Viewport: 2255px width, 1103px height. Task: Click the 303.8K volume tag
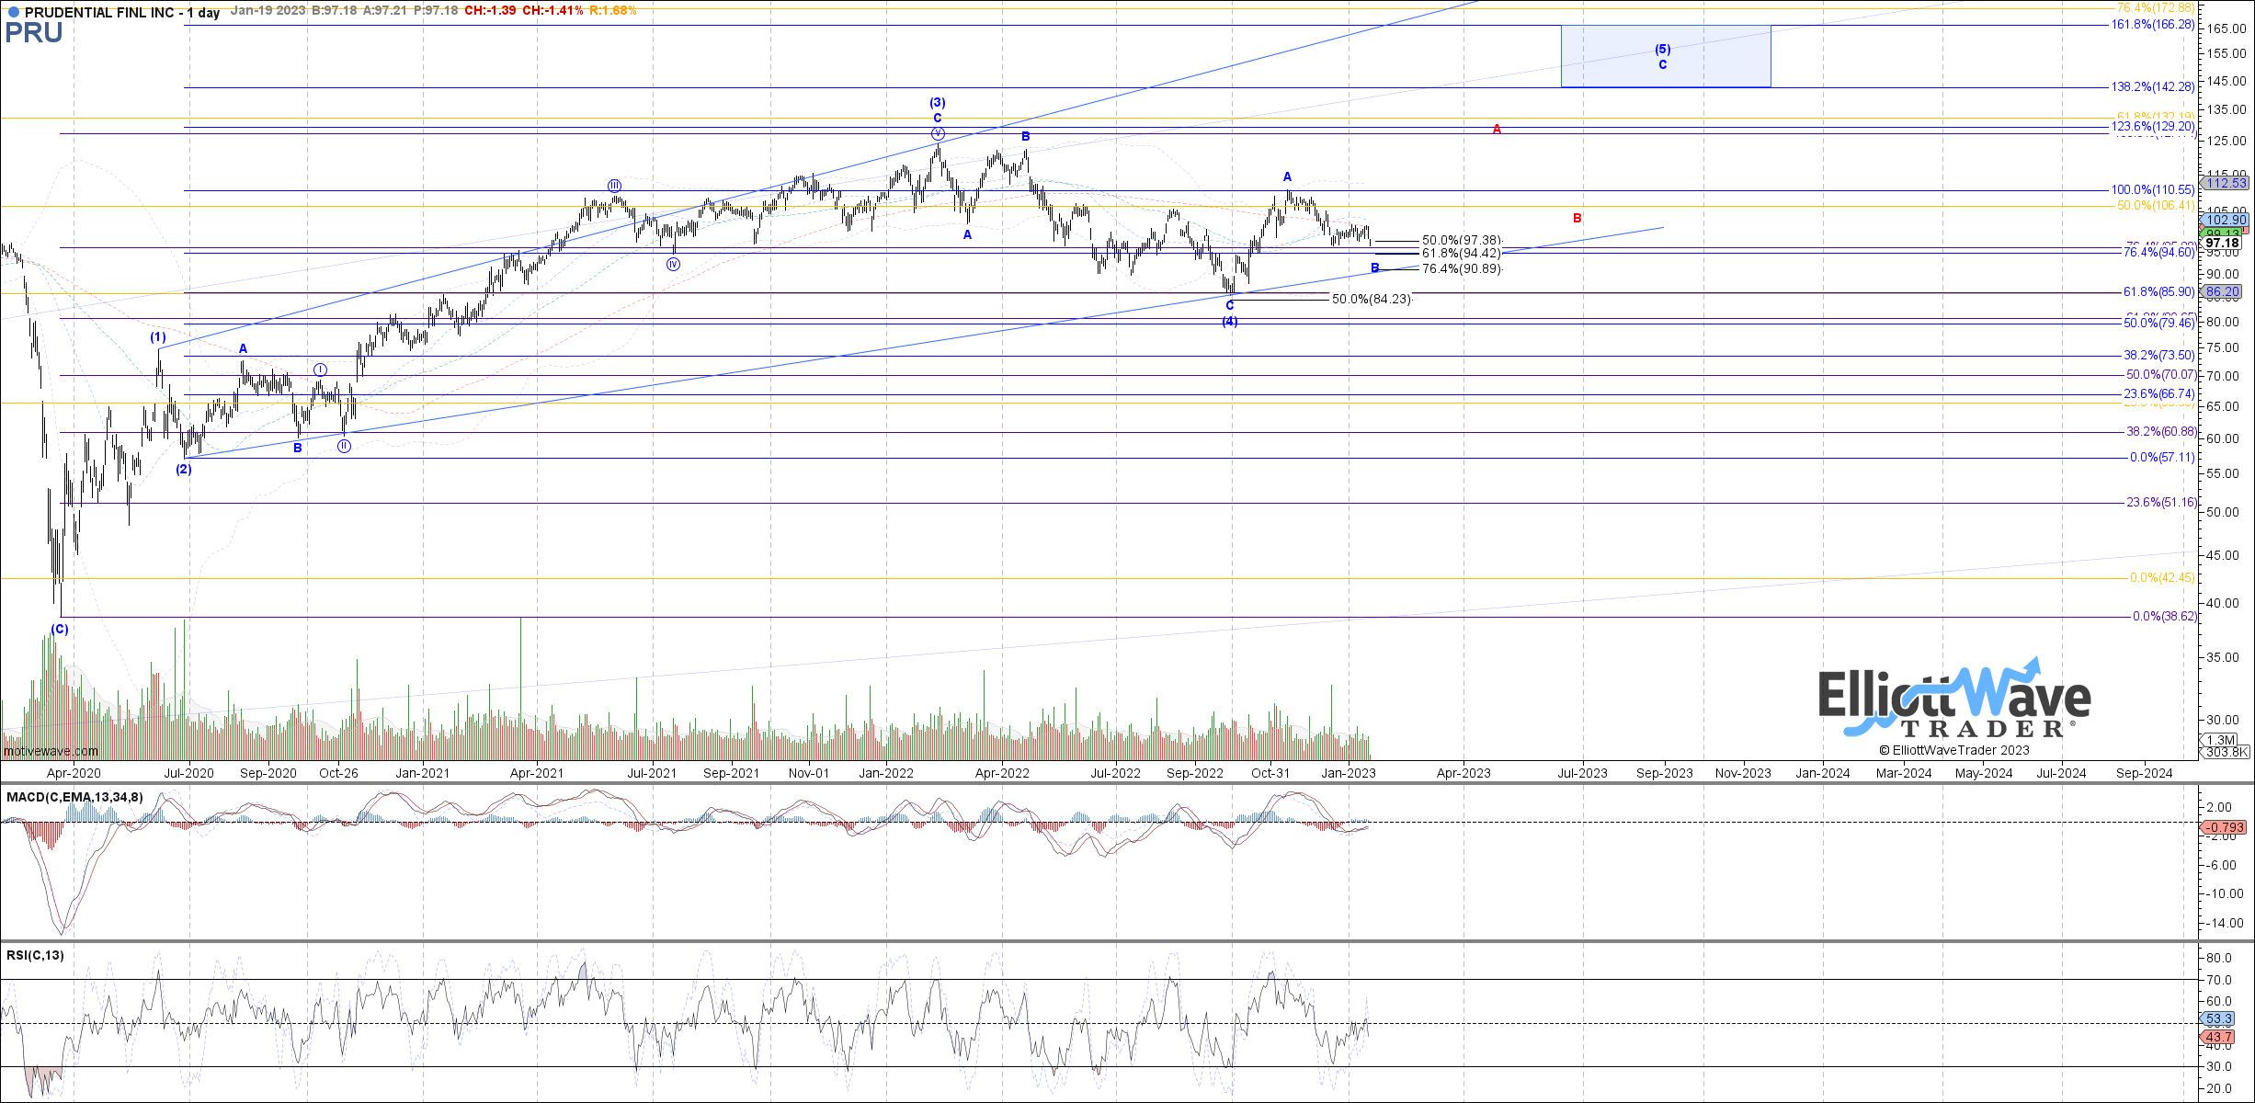point(2227,752)
